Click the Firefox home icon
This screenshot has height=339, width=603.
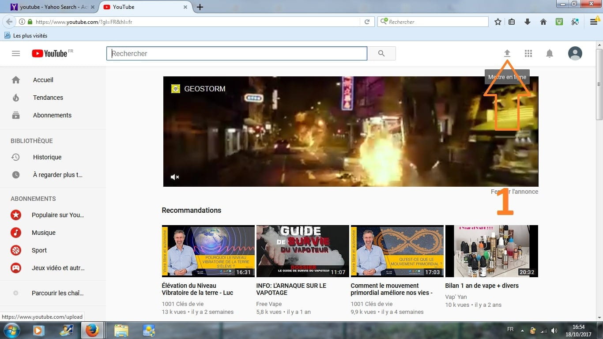point(543,22)
